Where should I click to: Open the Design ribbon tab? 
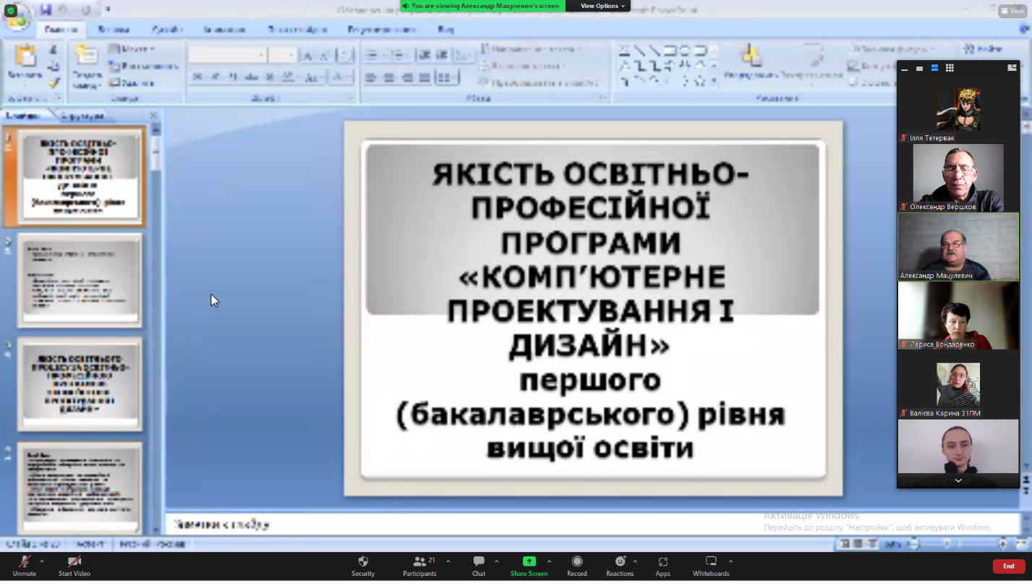point(167,30)
